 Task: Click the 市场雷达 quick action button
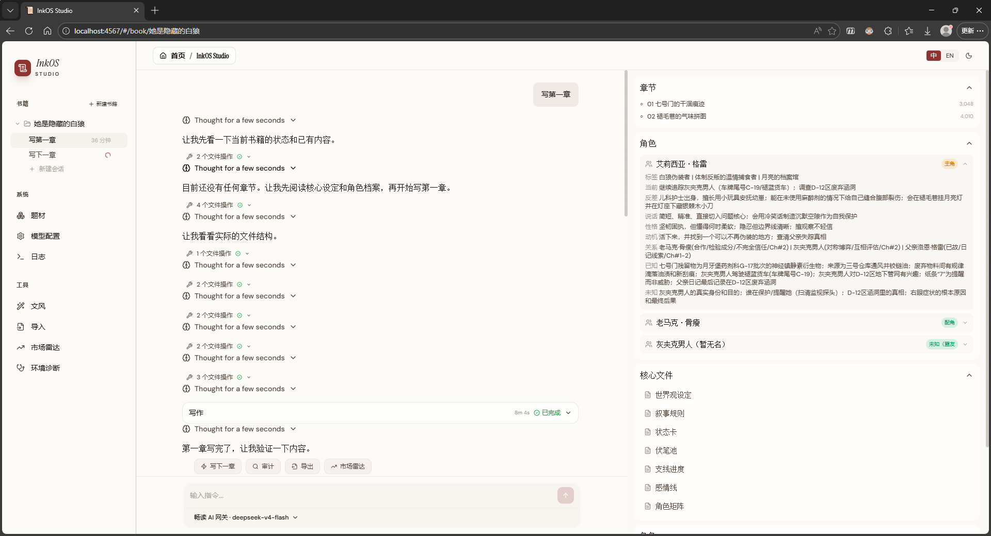348,466
